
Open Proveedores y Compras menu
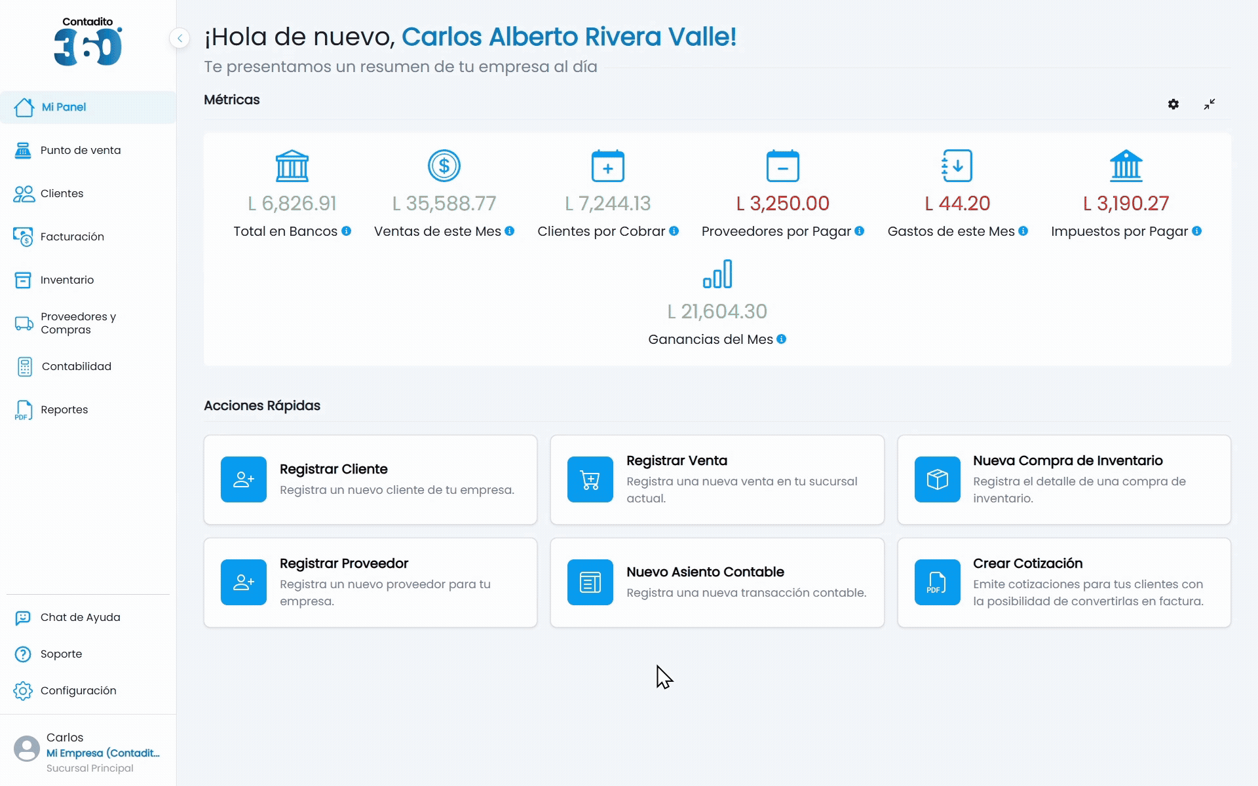click(x=88, y=324)
